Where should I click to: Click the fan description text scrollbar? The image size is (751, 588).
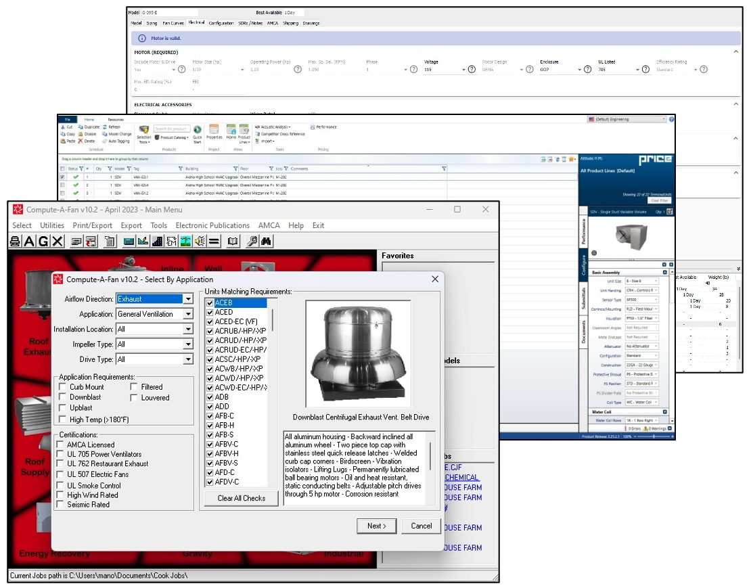[x=430, y=457]
